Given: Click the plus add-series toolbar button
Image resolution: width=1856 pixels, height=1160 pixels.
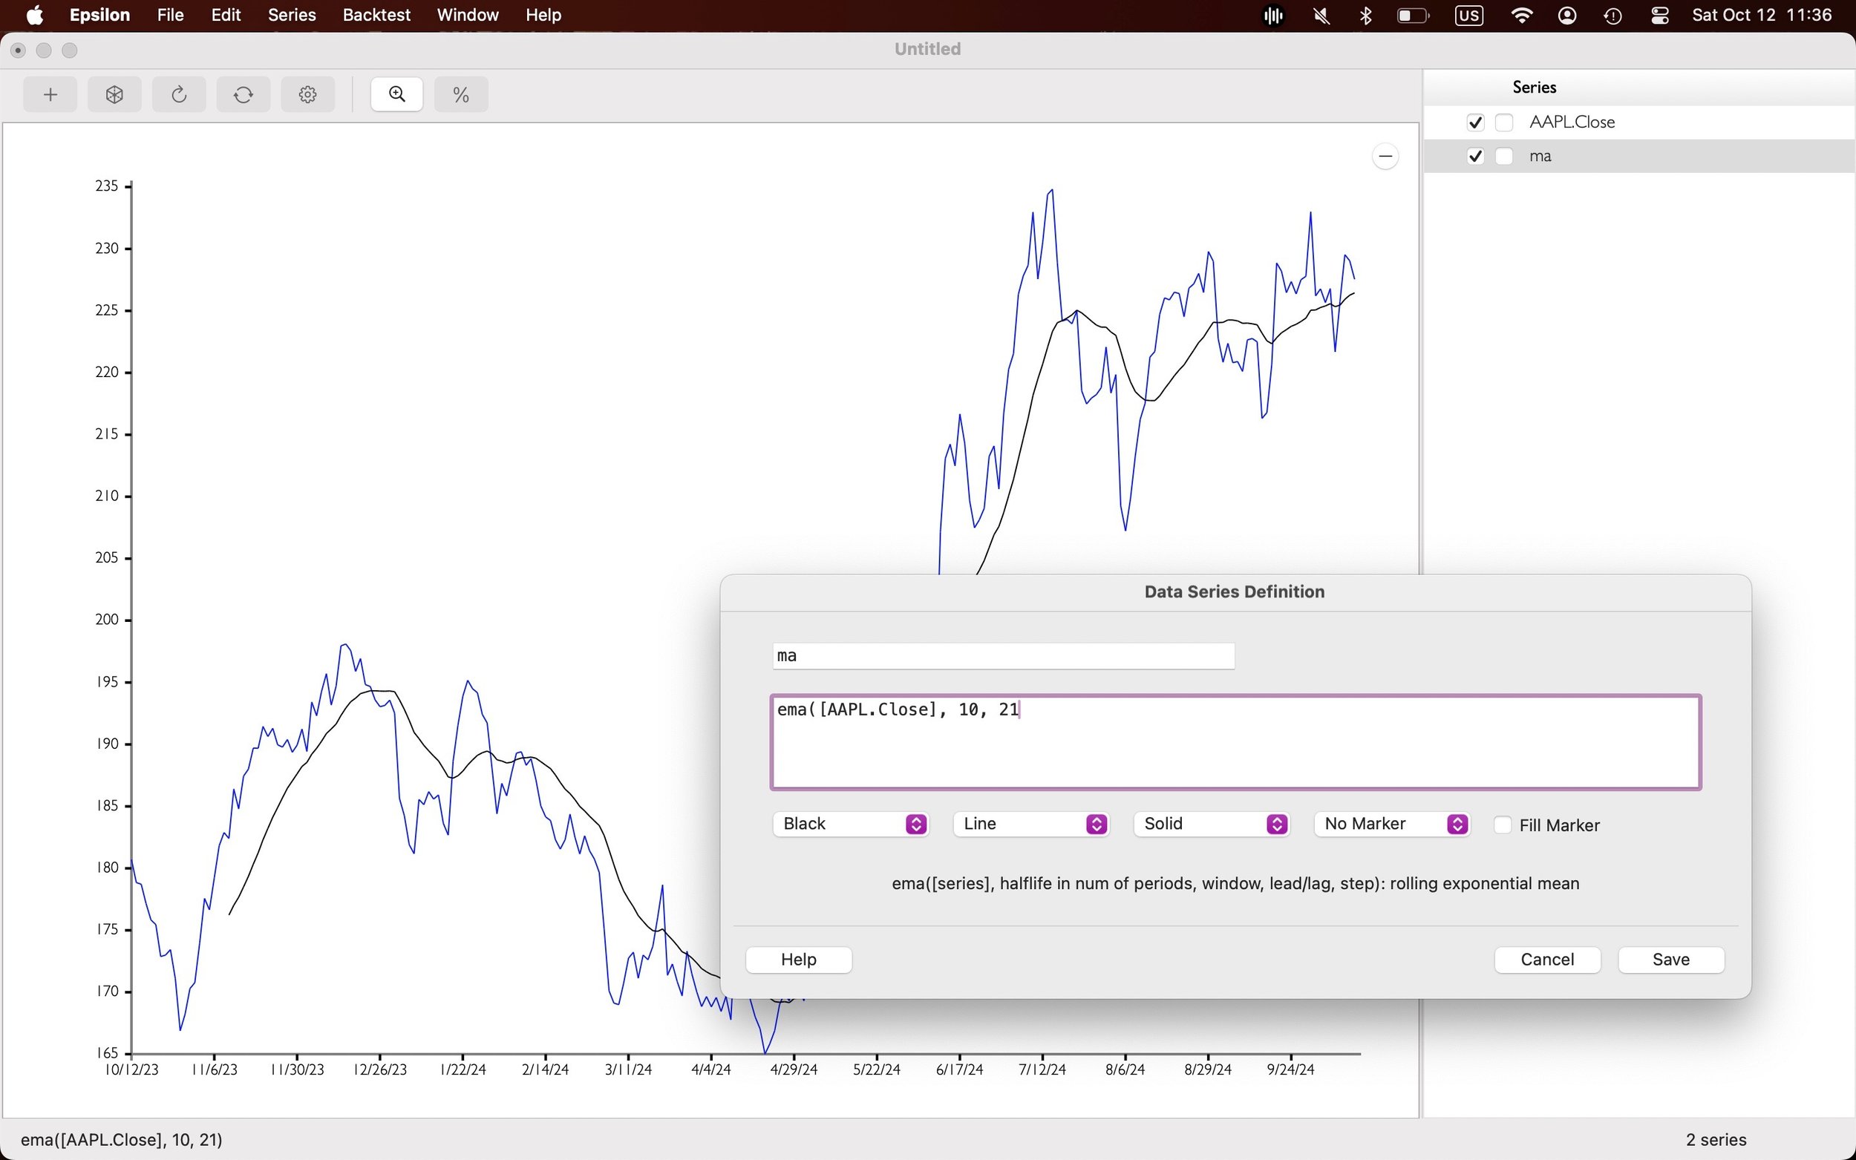Looking at the screenshot, I should (x=50, y=94).
